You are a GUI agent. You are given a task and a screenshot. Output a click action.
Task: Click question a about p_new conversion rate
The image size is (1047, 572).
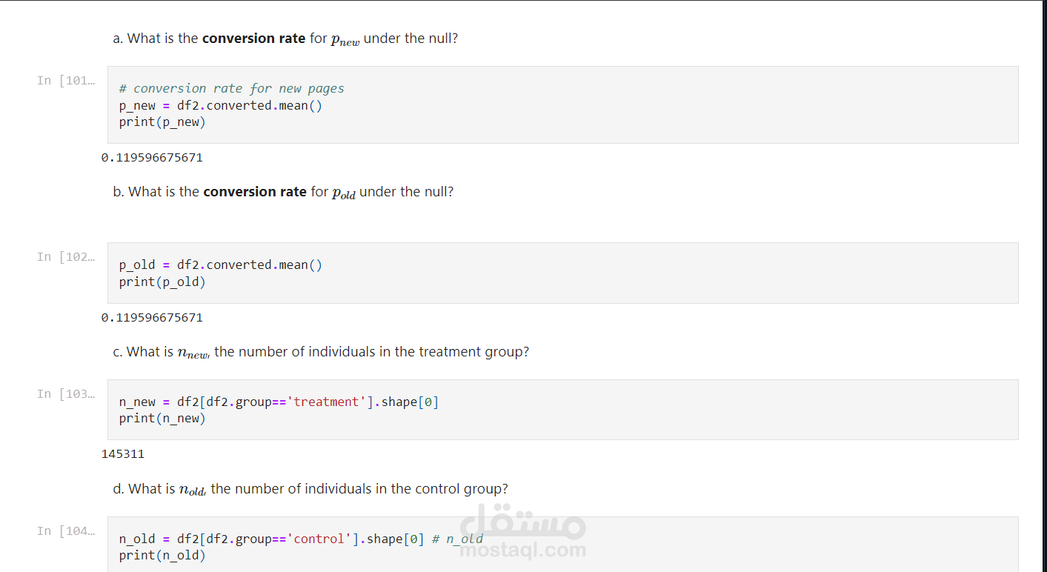[285, 39]
